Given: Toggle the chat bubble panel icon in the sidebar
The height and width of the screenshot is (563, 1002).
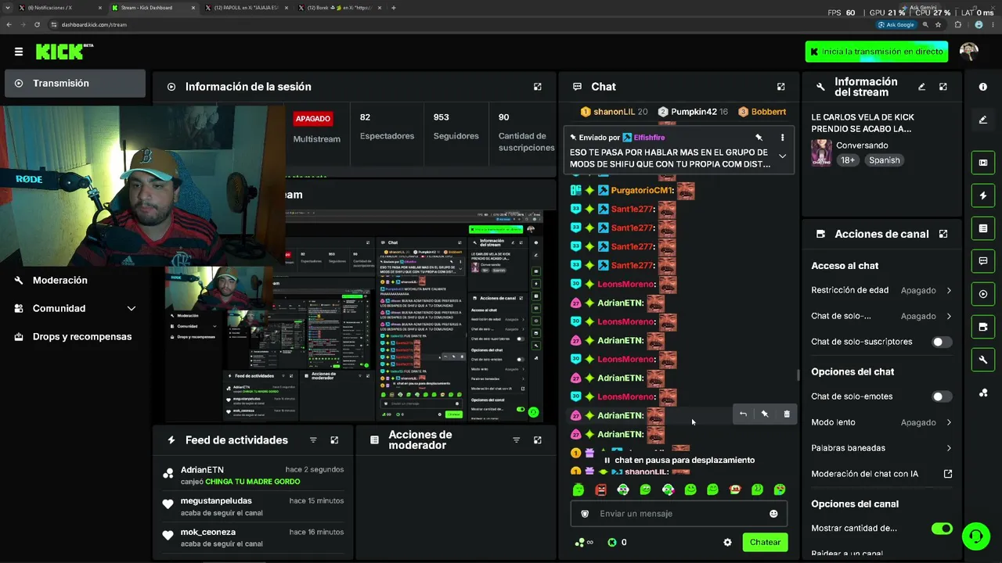Looking at the screenshot, I should [983, 260].
